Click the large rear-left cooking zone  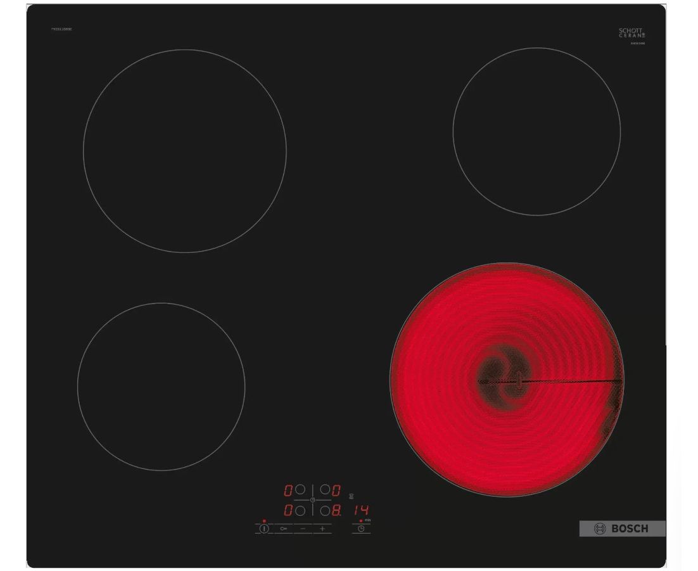[184, 151]
